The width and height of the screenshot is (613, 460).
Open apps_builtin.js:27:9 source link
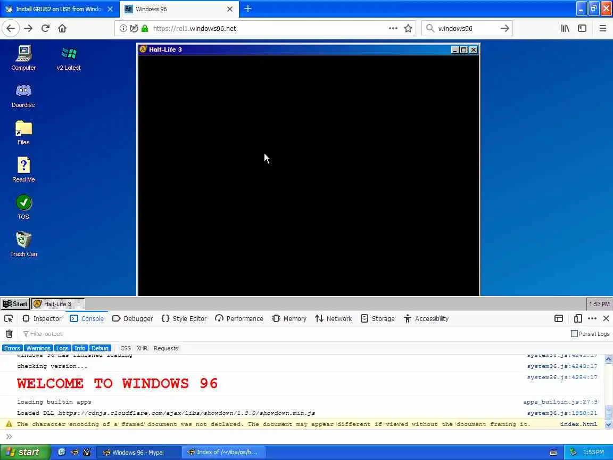pos(560,402)
